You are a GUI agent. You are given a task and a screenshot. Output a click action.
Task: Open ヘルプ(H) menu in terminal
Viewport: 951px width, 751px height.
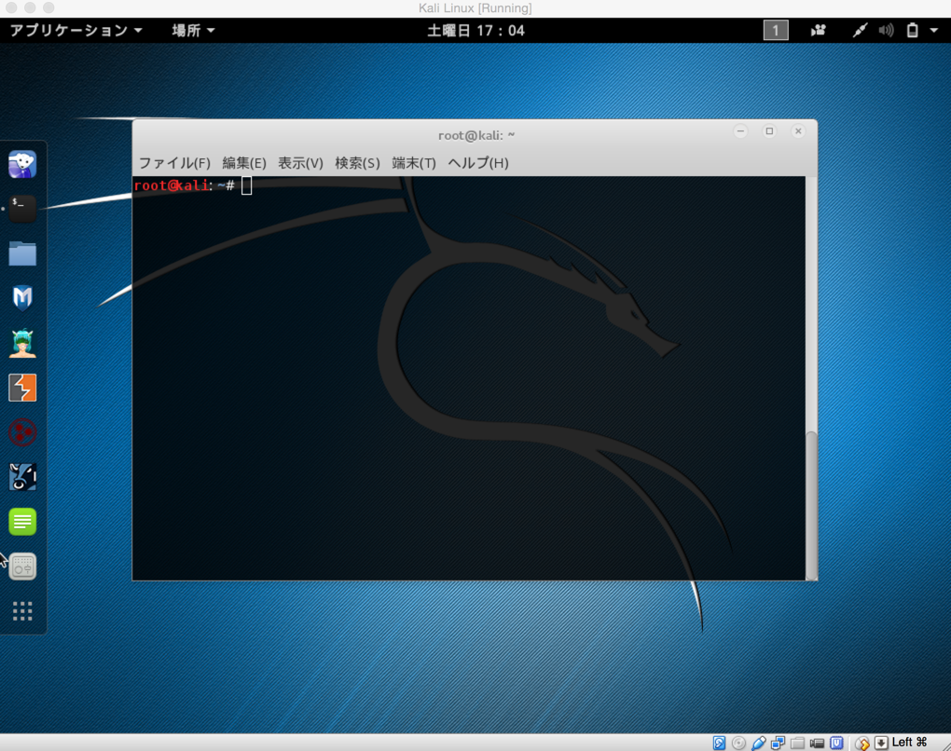(x=478, y=163)
